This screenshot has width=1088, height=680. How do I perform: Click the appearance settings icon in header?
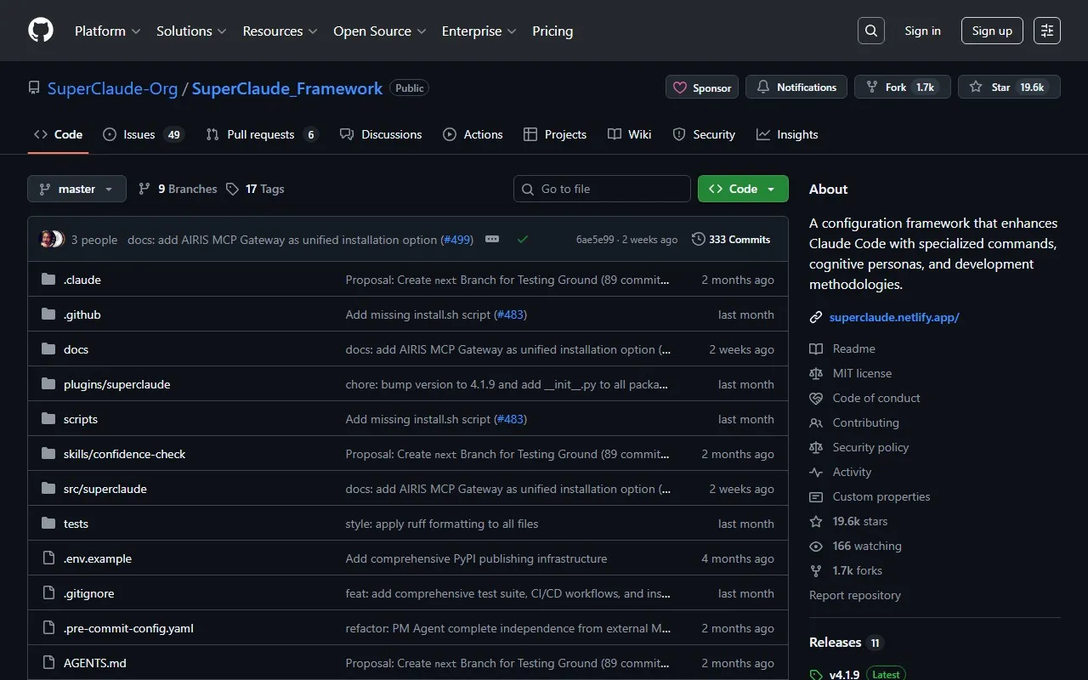[x=1046, y=31]
